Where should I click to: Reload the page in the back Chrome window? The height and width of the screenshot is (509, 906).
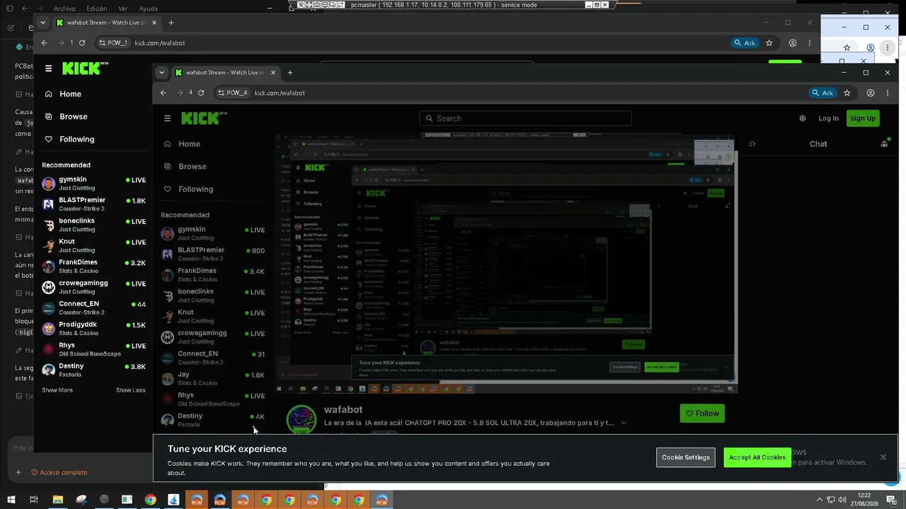[x=82, y=43]
